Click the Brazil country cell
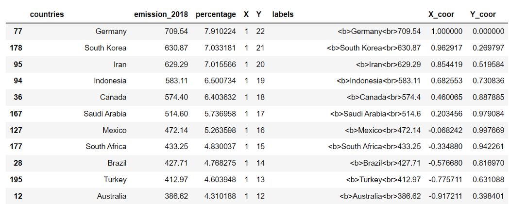The width and height of the screenshot is (510, 204). point(117,163)
